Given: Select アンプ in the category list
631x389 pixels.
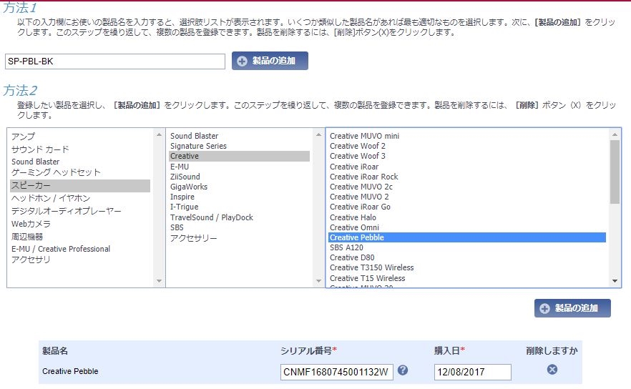Looking at the screenshot, I should [x=24, y=137].
